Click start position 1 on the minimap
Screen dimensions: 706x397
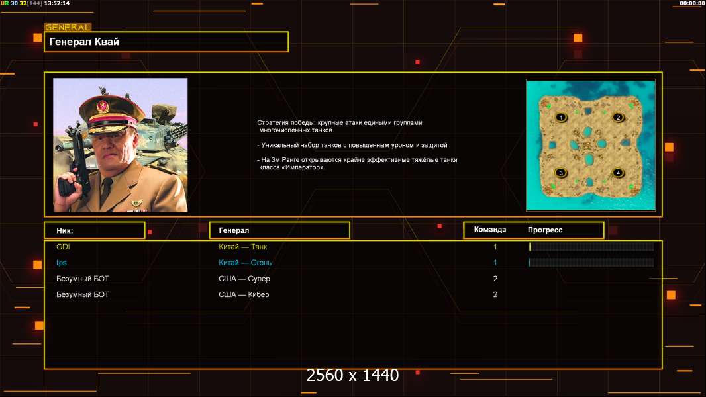click(561, 118)
